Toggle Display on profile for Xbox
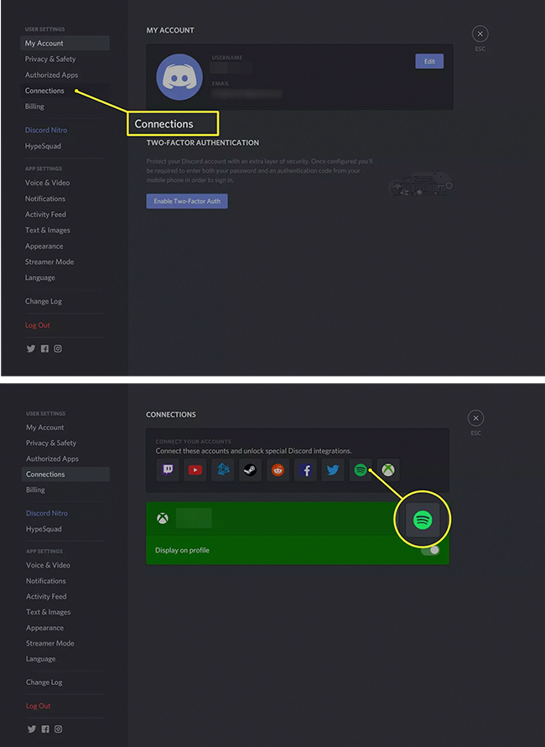 click(431, 550)
